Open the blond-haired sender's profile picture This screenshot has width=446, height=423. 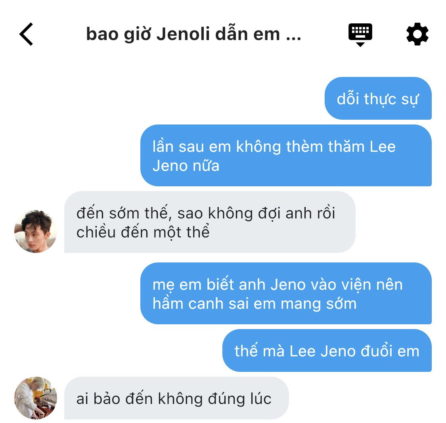click(36, 398)
